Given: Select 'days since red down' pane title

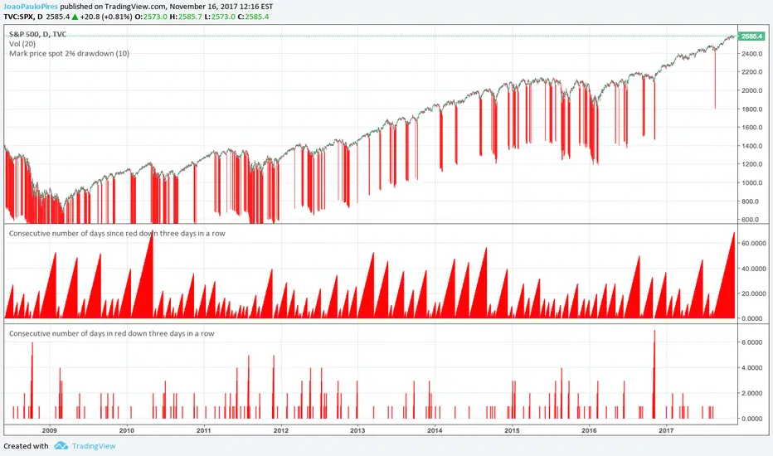Looking at the screenshot, I should tap(117, 233).
